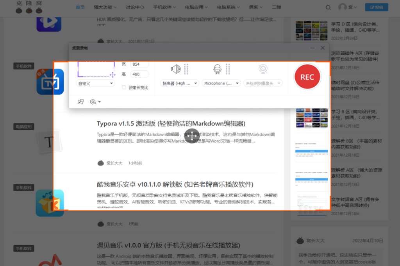Click the author avatar beside 1天前
This screenshot has height=266, width=400.
101,224
